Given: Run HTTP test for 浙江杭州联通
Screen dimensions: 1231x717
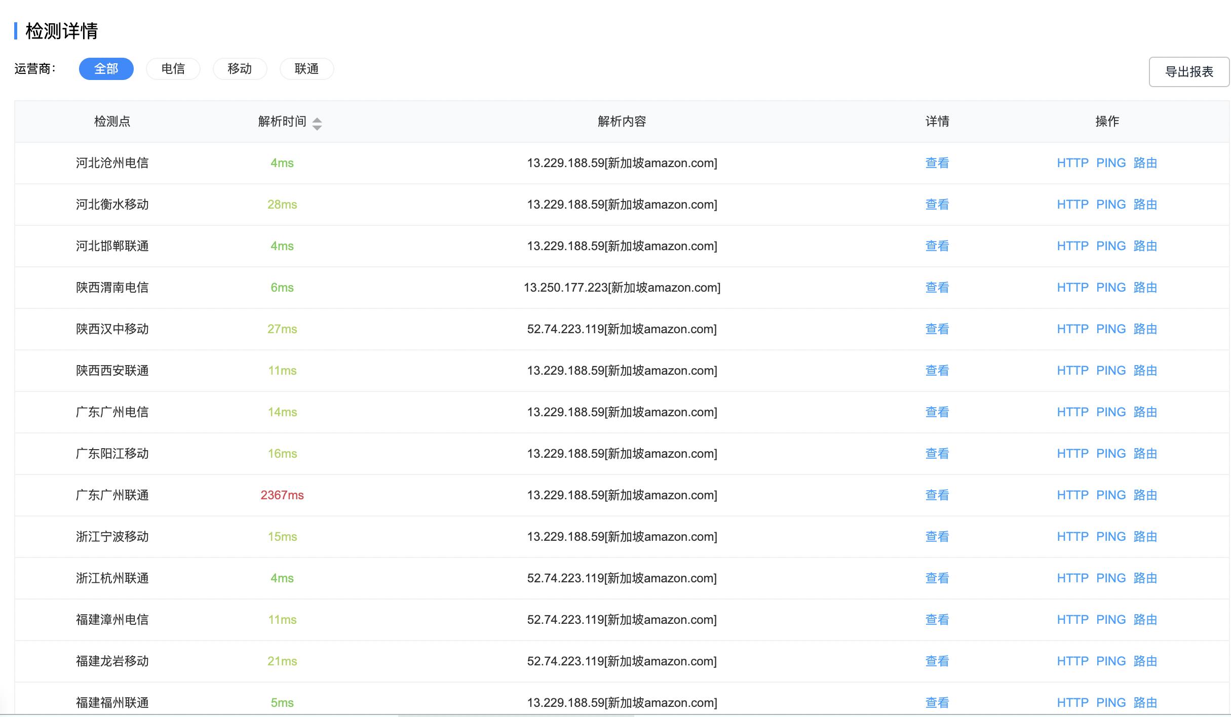Looking at the screenshot, I should click(x=1072, y=578).
